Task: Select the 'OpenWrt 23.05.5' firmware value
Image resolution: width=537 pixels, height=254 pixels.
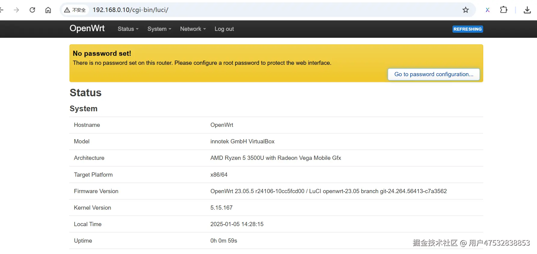Action: pyautogui.click(x=329, y=191)
